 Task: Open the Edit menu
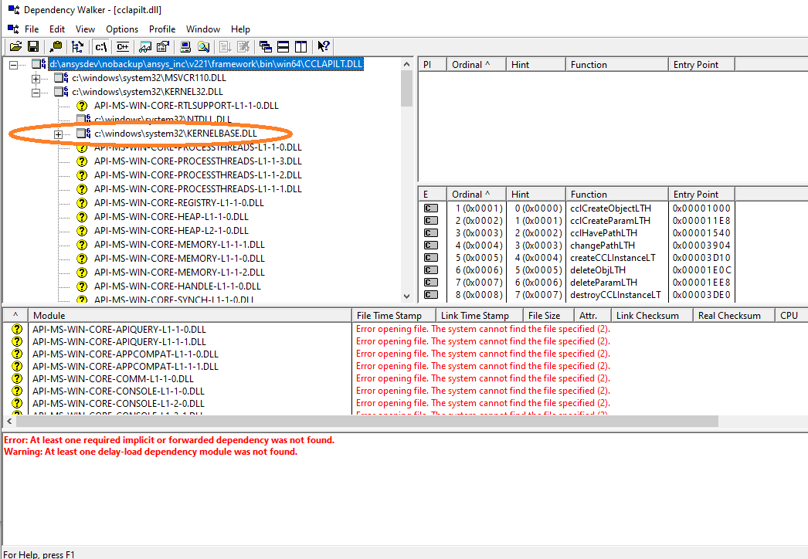coord(57,29)
